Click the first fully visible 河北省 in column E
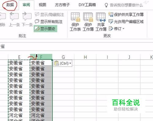The height and width of the screenshot is (121, 153). point(19,115)
